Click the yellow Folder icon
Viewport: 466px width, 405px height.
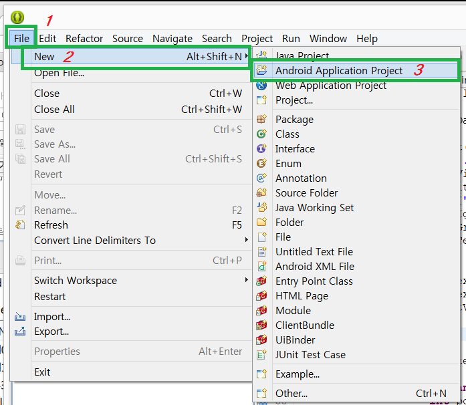(x=261, y=223)
